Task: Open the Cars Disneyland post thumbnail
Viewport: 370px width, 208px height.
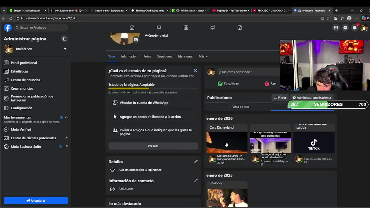Action: (227, 142)
